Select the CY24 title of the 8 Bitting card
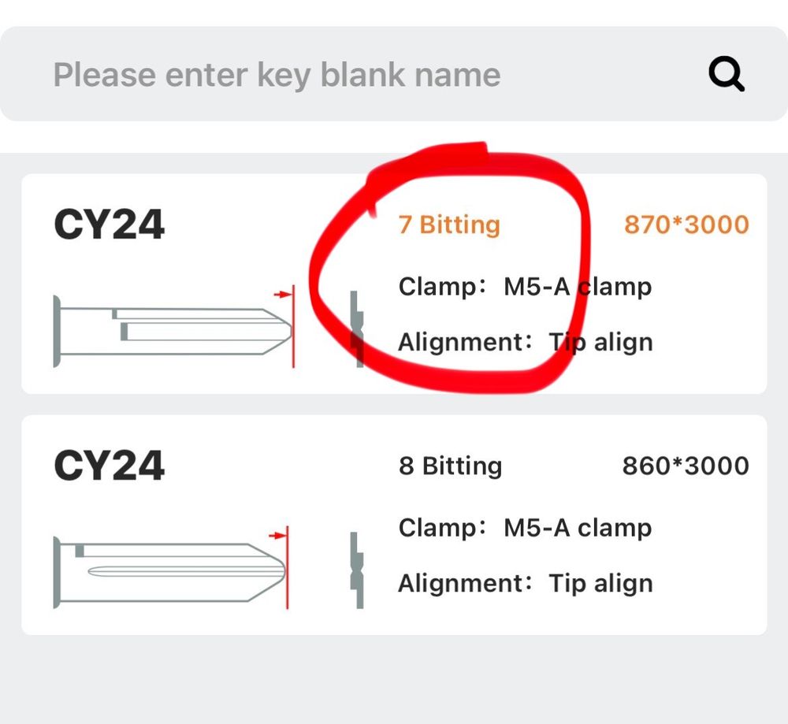 click(109, 465)
